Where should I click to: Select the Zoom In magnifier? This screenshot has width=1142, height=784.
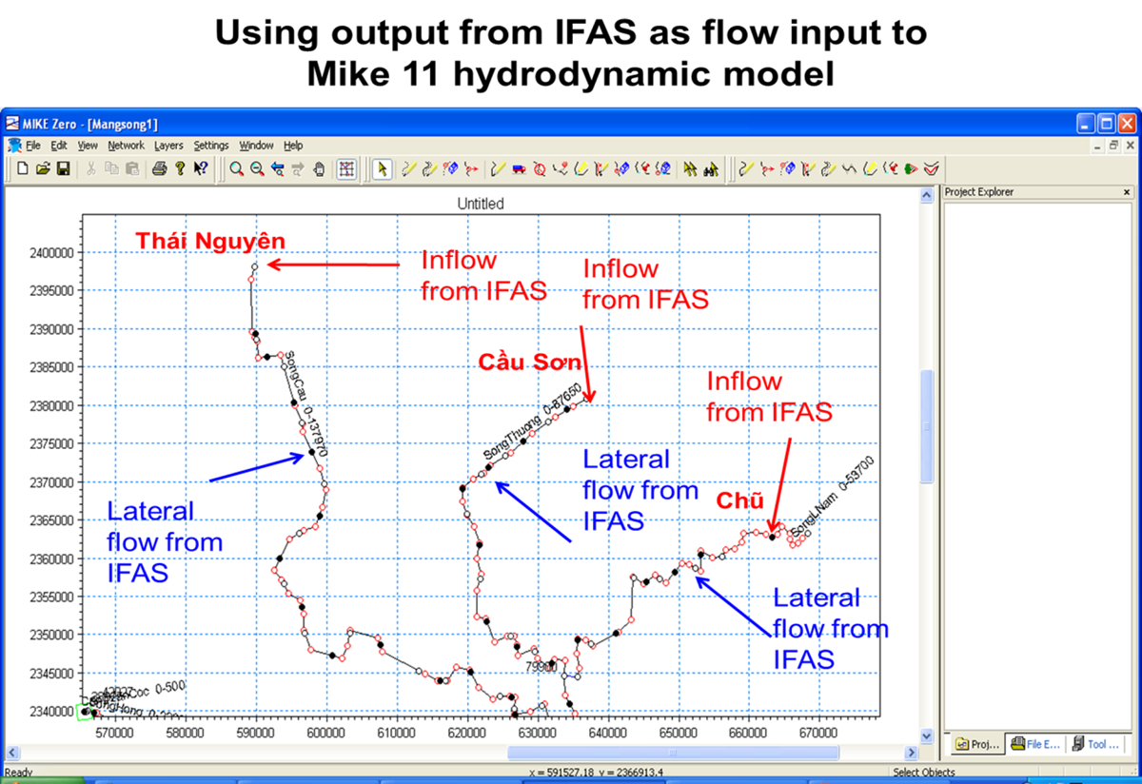click(x=237, y=168)
